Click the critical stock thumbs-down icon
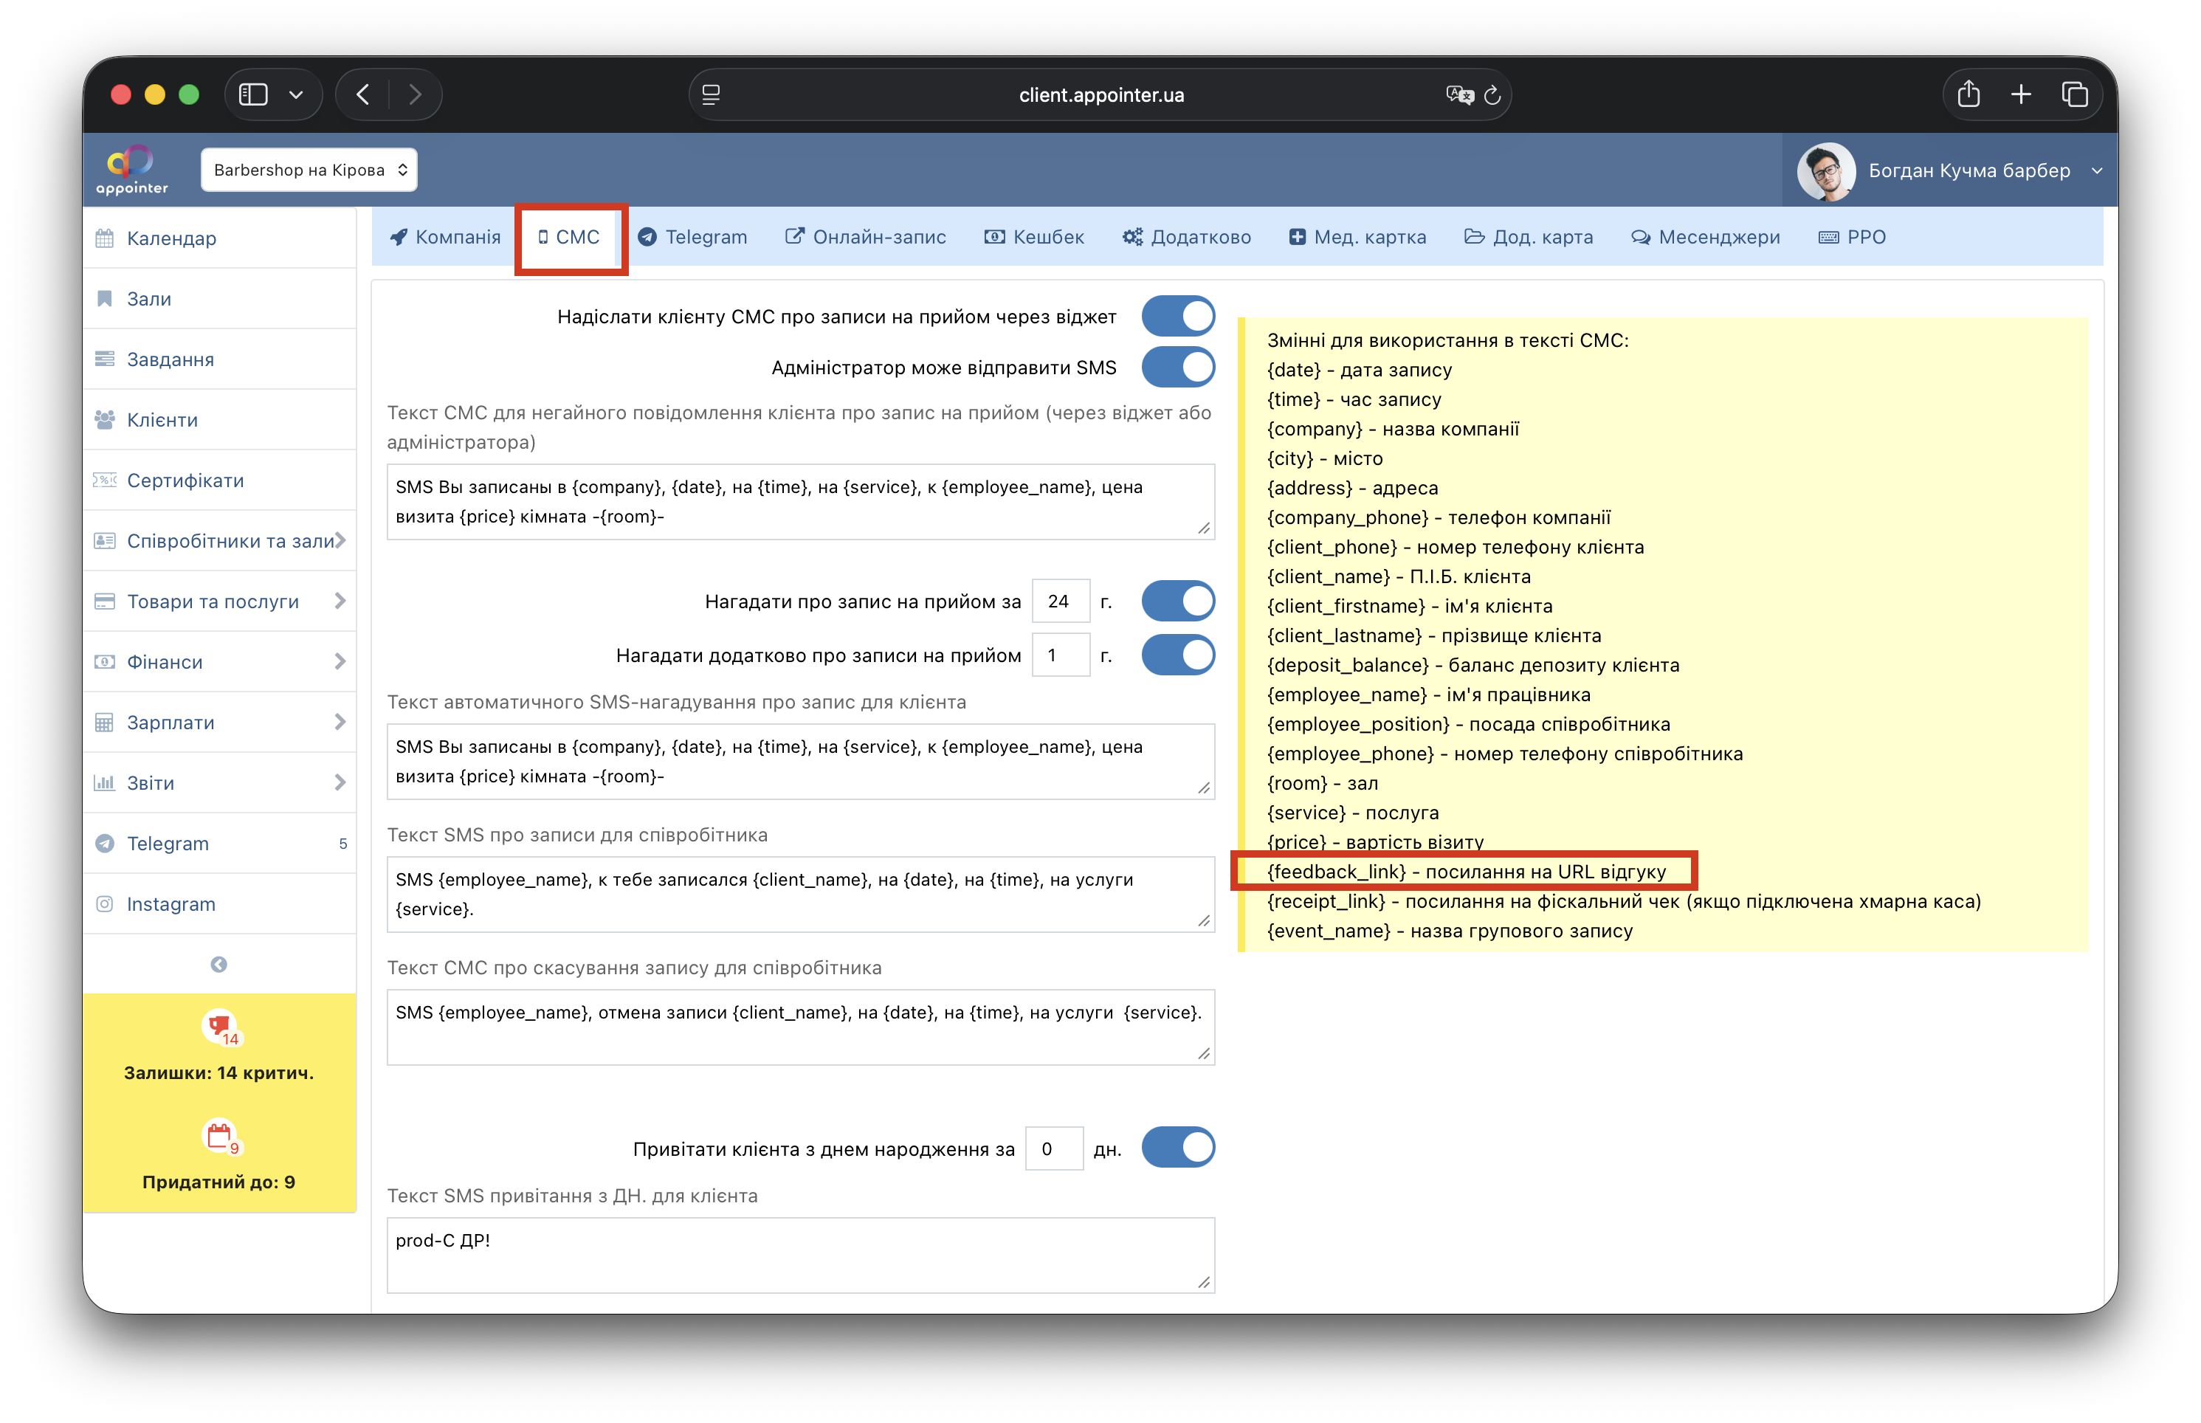The width and height of the screenshot is (2201, 1423). (219, 1026)
